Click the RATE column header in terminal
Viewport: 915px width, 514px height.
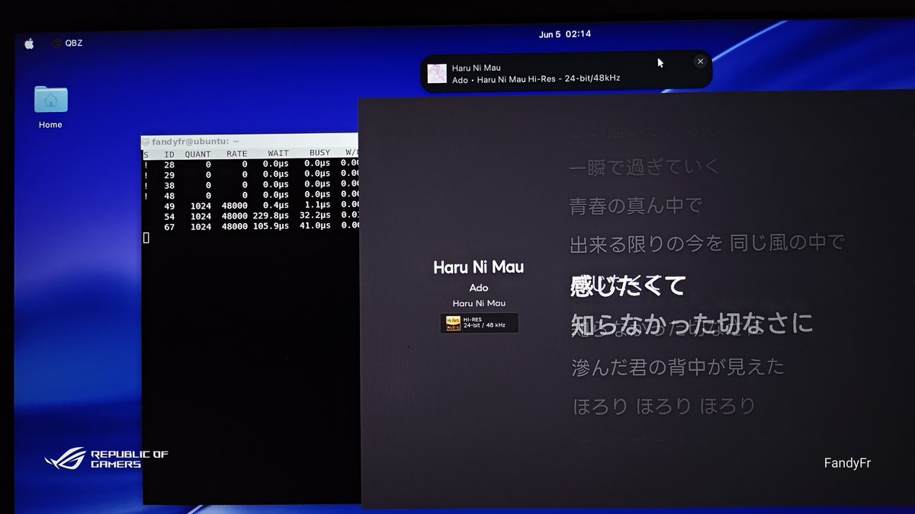236,154
